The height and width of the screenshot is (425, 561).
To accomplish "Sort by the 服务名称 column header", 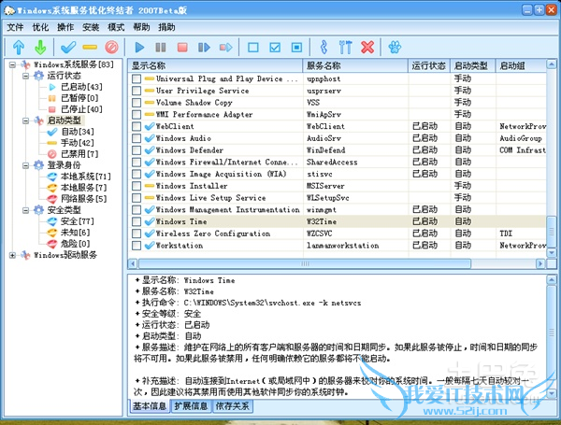I will pyautogui.click(x=355, y=65).
